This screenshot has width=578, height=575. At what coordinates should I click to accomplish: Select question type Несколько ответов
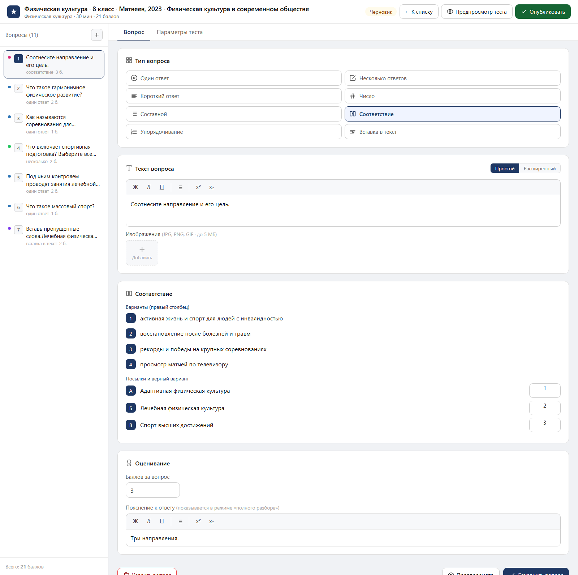[x=453, y=78]
